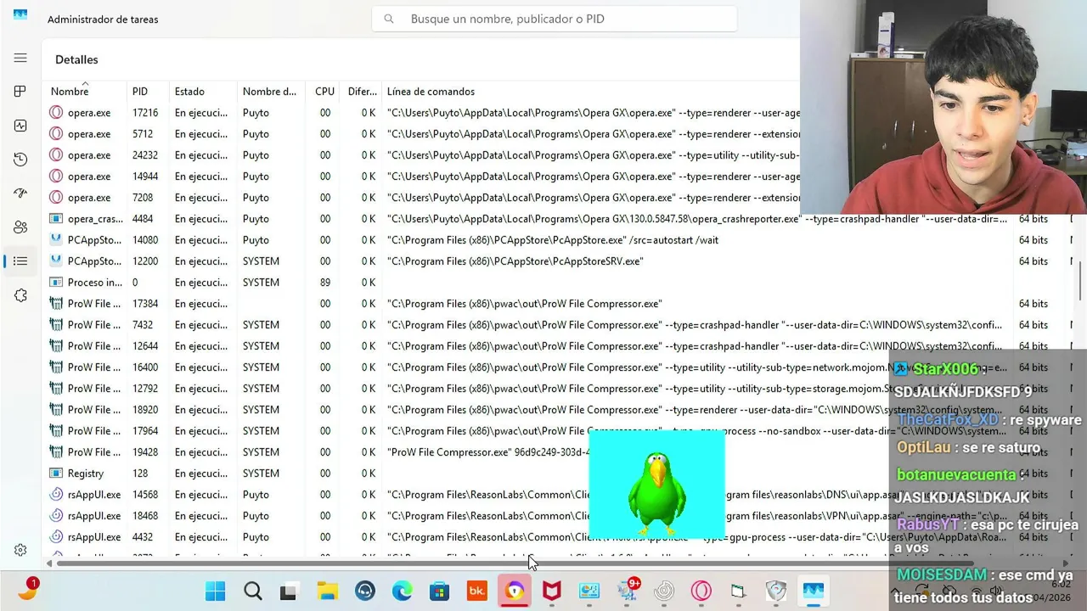
Task: Select PID cell '12792'
Action: (x=145, y=389)
